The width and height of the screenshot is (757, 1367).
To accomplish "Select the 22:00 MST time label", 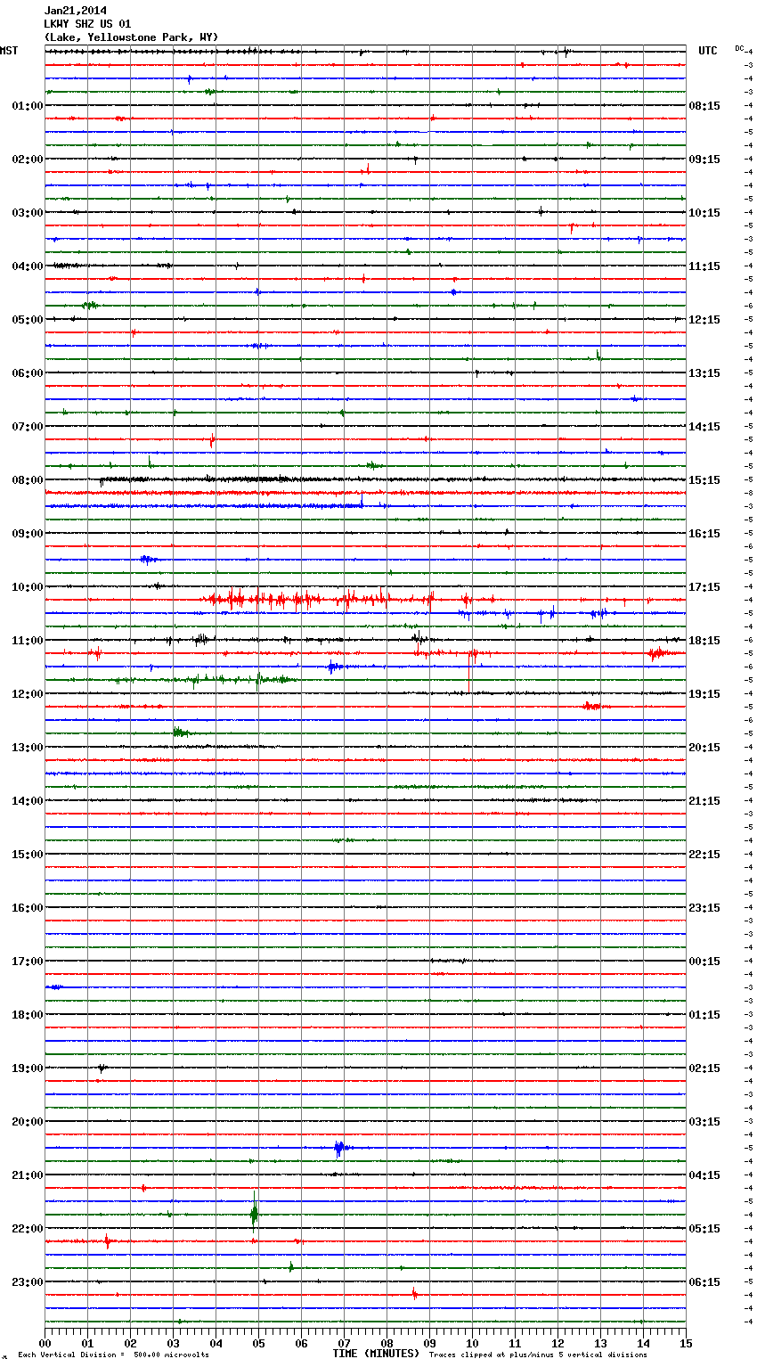I will [27, 1229].
